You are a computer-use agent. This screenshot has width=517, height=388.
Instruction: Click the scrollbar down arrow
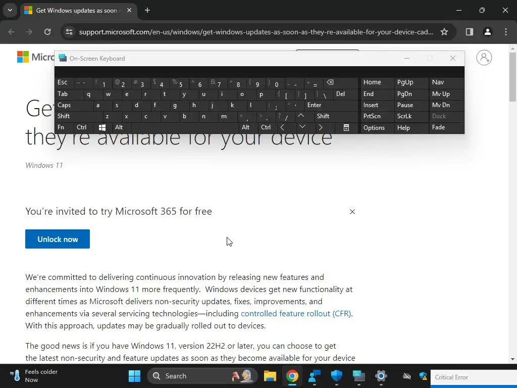pos(512,359)
